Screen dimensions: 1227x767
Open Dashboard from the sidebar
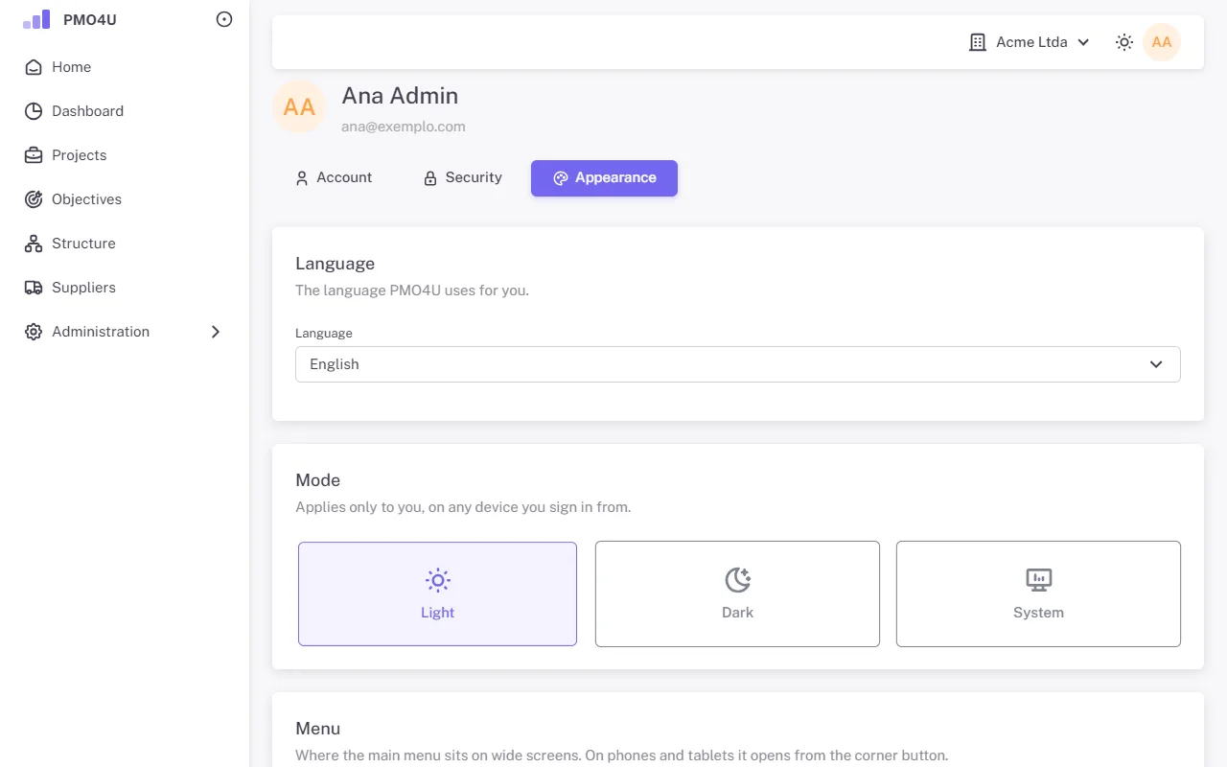pos(125,111)
